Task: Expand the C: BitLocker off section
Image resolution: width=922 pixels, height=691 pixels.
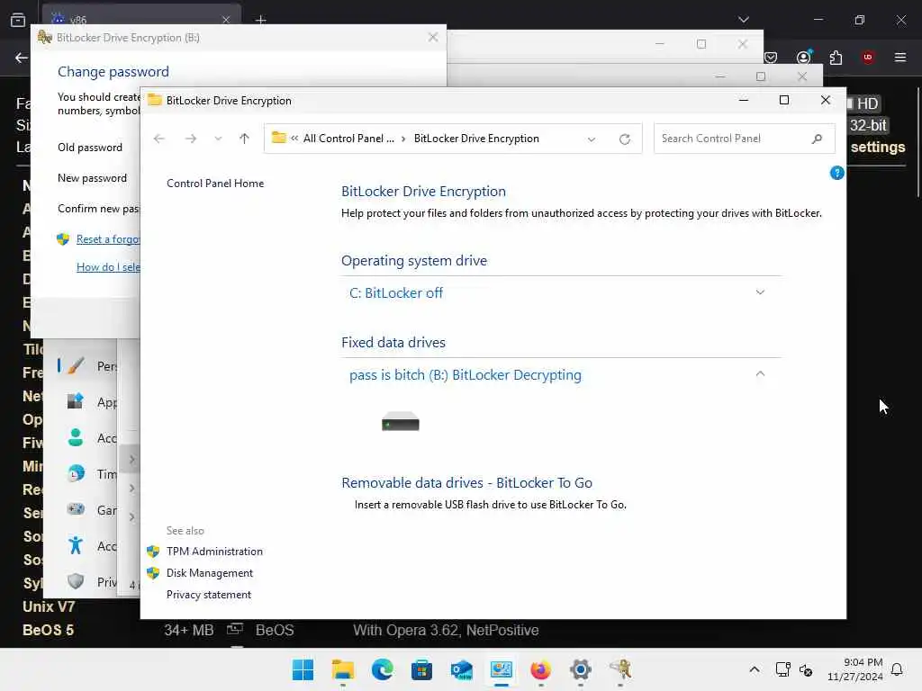Action: point(760,292)
